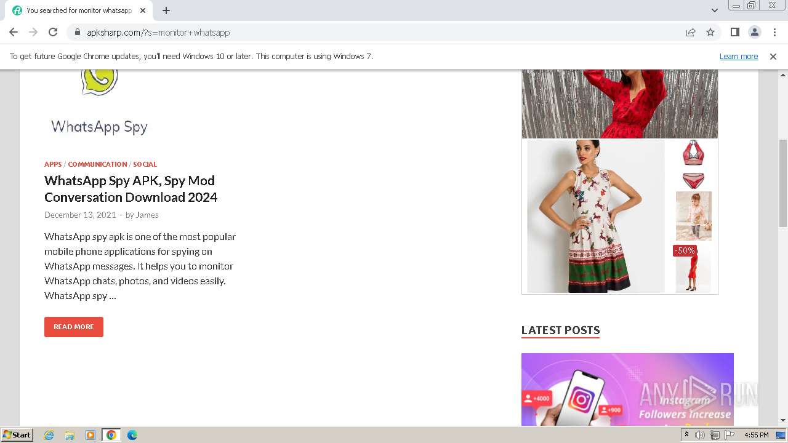Open the December 13, 2021 date link
This screenshot has height=443, width=788.
point(80,215)
